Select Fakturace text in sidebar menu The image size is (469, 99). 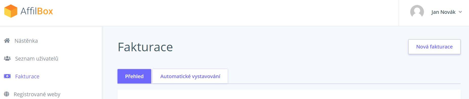tap(27, 76)
